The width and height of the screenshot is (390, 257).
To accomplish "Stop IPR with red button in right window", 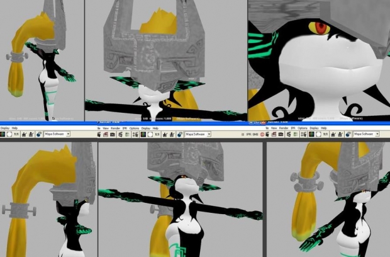I will pyautogui.click(x=262, y=134).
